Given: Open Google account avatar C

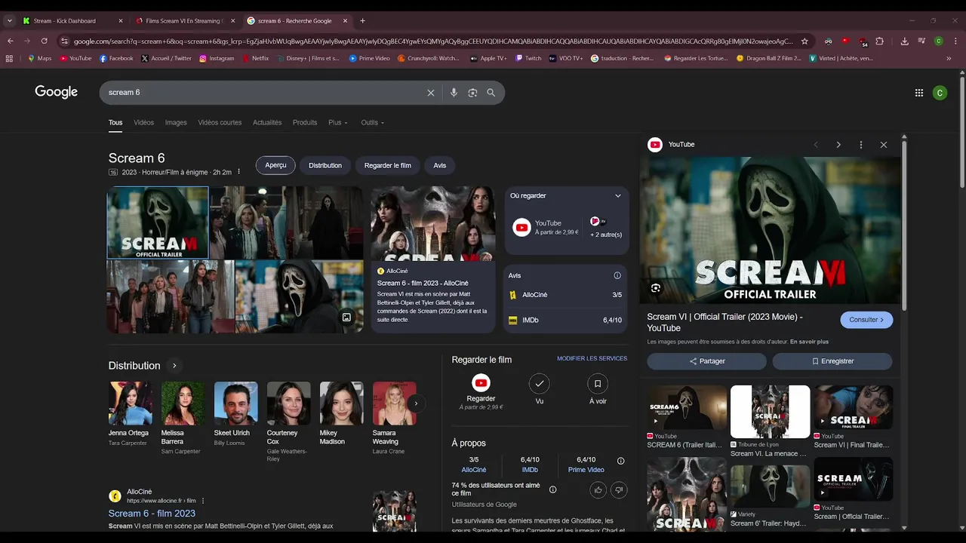Looking at the screenshot, I should pos(940,93).
